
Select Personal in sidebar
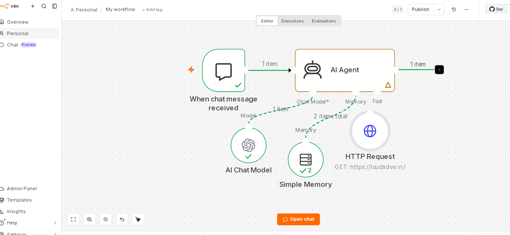[x=29, y=33]
